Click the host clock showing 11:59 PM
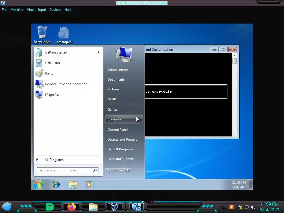The image size is (284, 213). (269, 207)
